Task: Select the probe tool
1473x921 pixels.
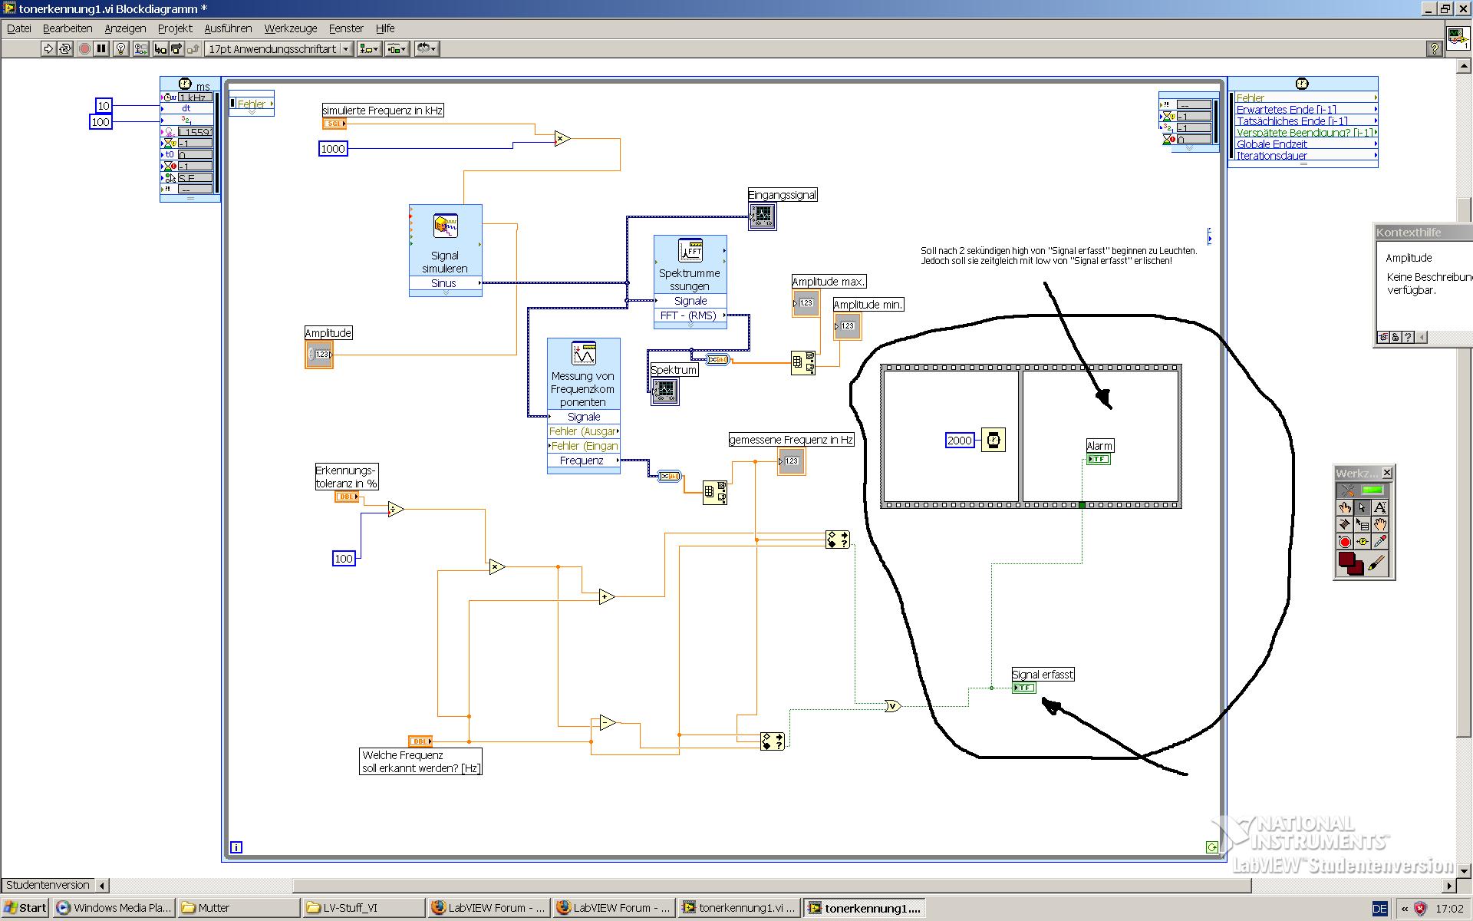Action: (x=1363, y=542)
